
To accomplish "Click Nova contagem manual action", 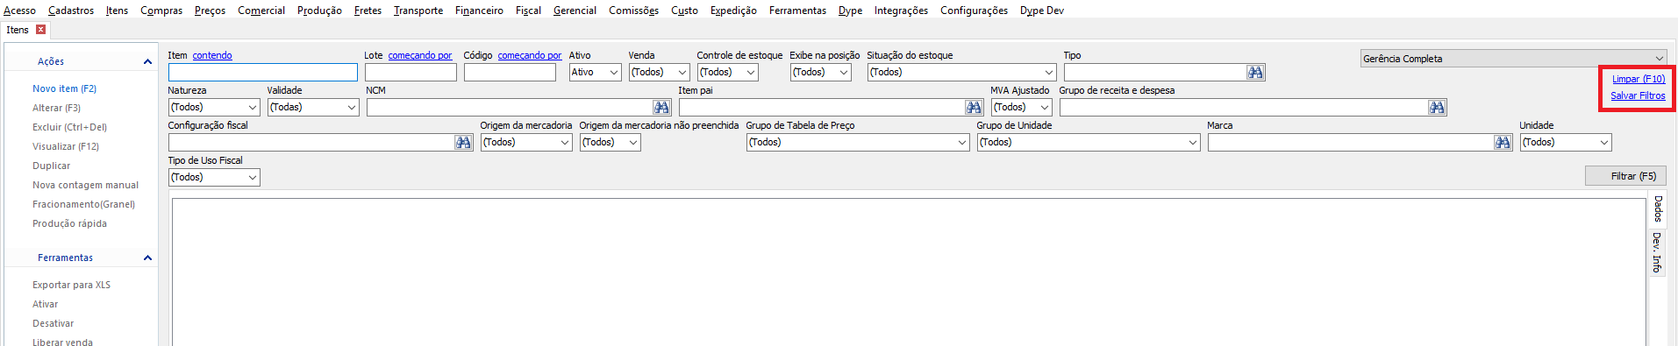I will point(86,185).
